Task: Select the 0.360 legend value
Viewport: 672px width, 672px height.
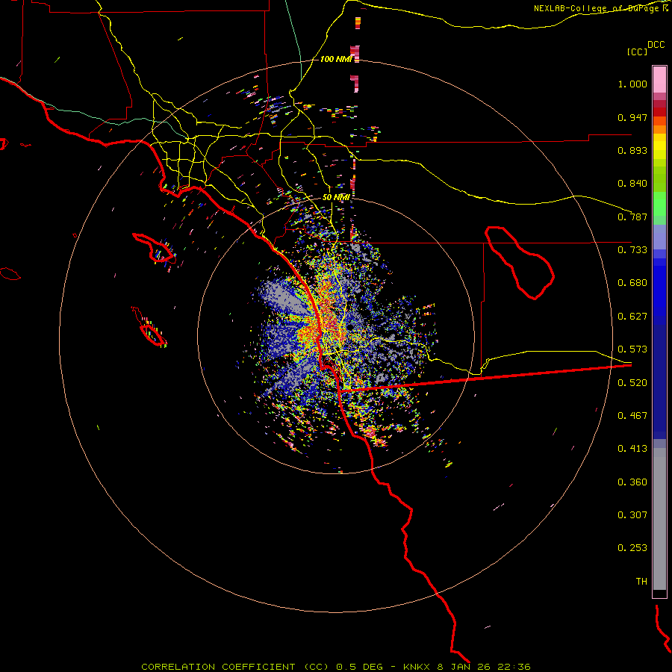Action: [x=632, y=482]
